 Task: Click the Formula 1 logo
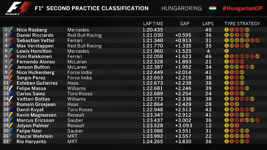point(19,8)
